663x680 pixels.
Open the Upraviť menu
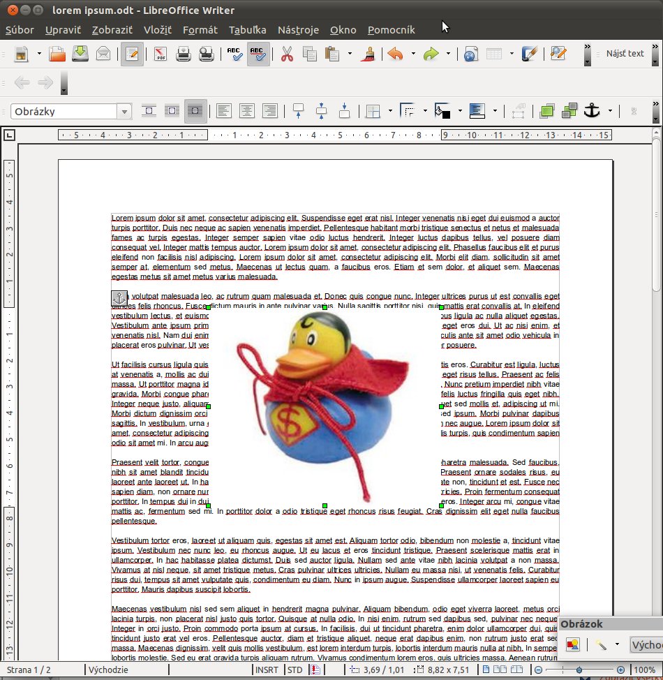[x=63, y=30]
